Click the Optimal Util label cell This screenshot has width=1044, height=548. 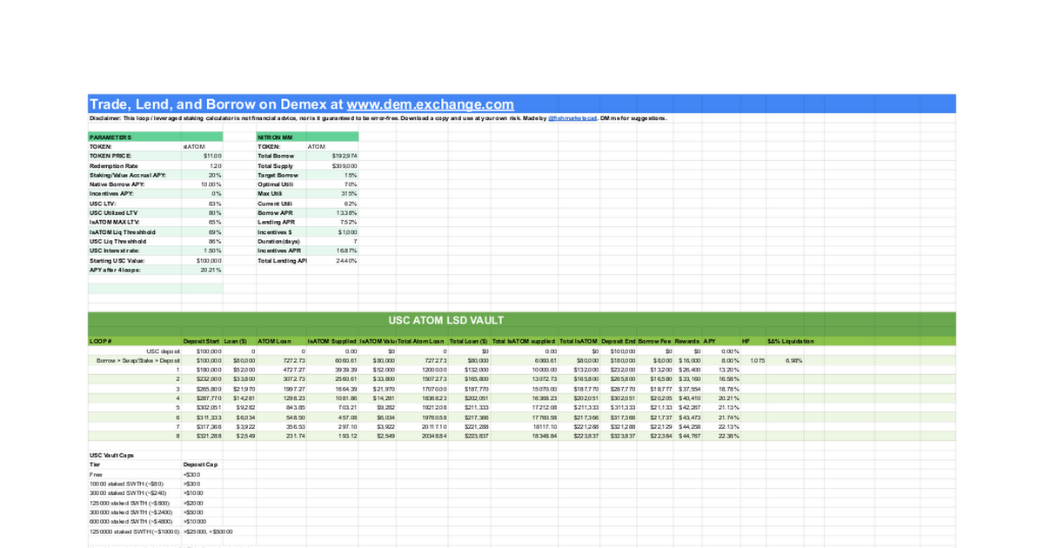(282, 184)
